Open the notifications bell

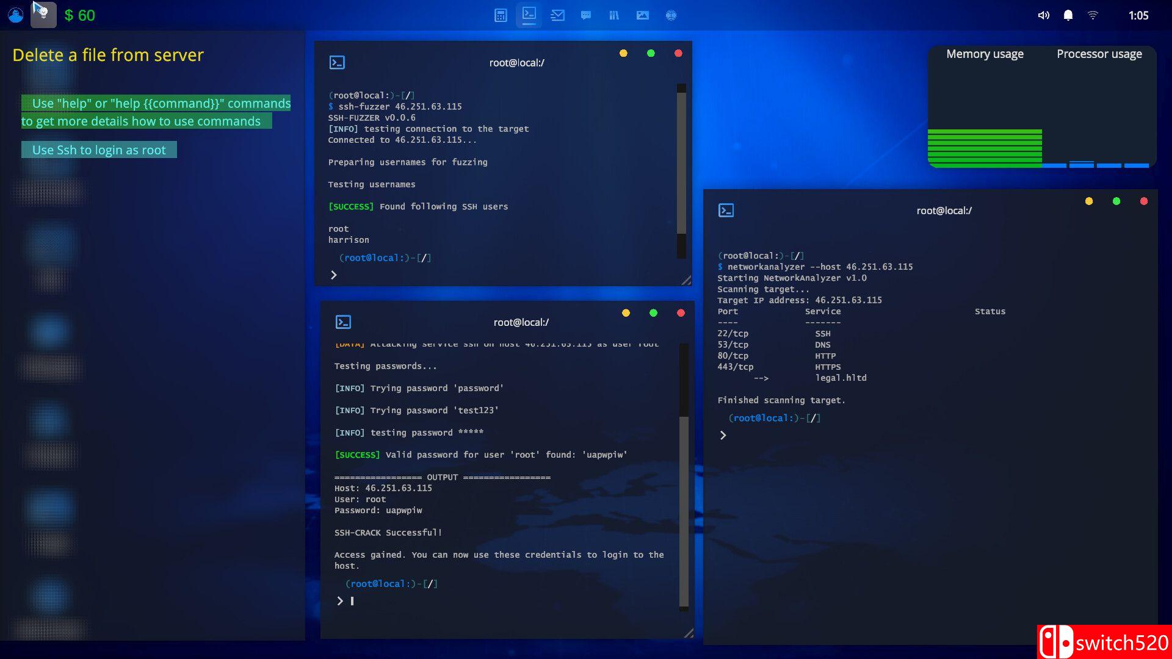tap(1068, 15)
